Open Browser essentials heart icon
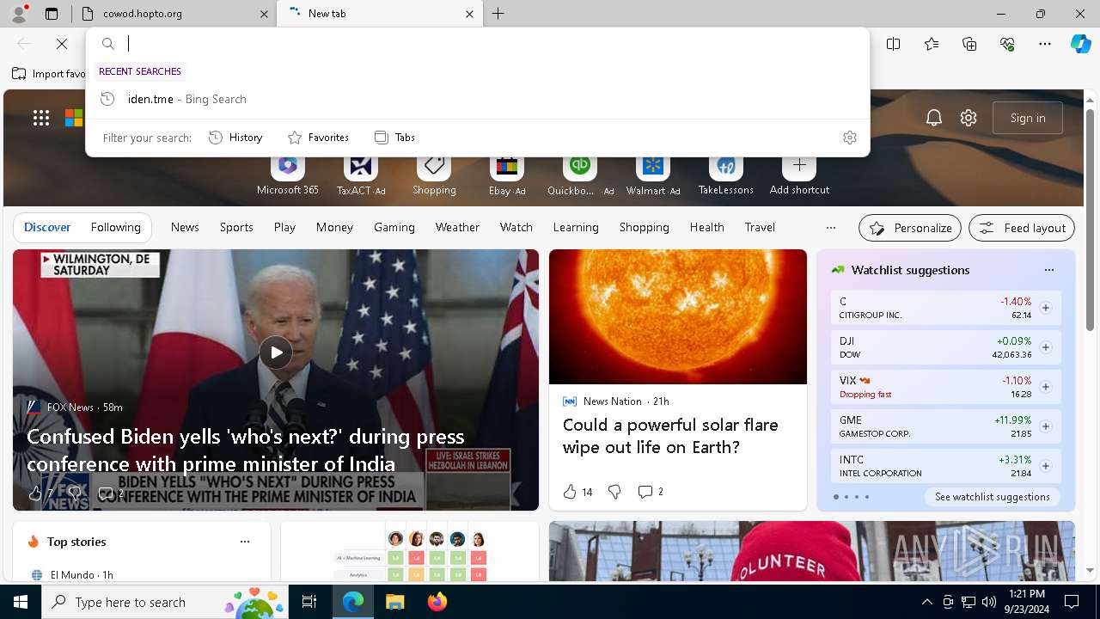The width and height of the screenshot is (1100, 619). [x=1007, y=44]
